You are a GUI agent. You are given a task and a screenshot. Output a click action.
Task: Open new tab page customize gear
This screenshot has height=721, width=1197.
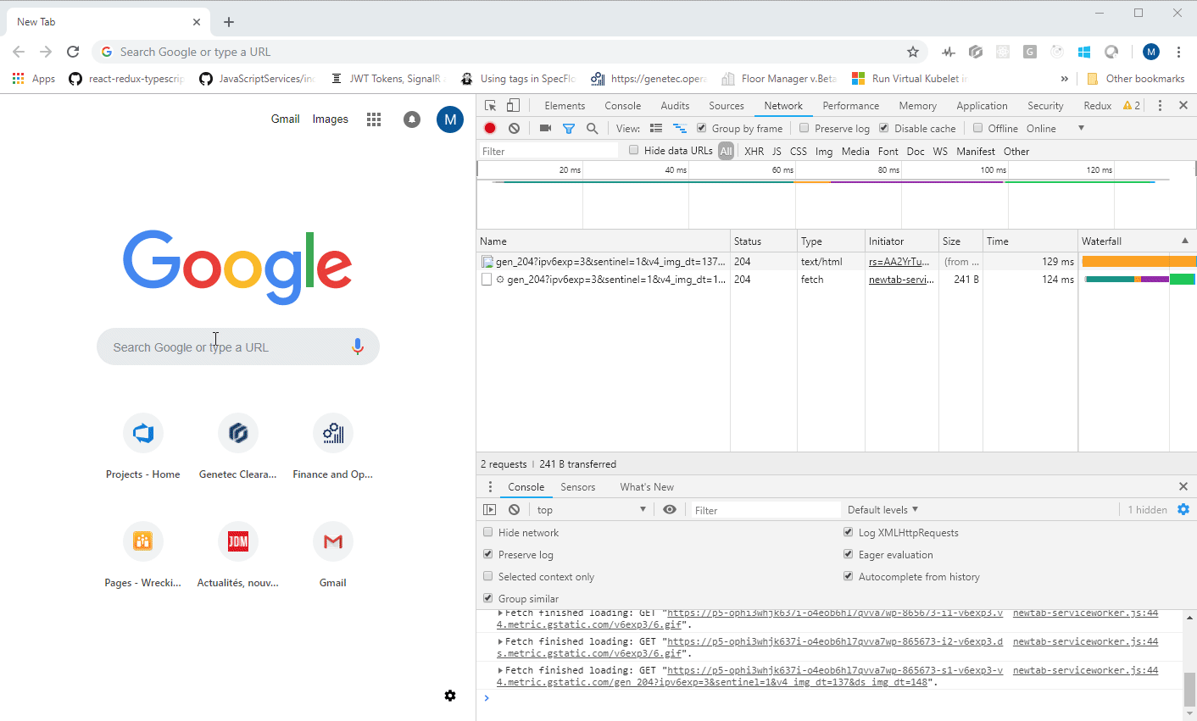450,696
